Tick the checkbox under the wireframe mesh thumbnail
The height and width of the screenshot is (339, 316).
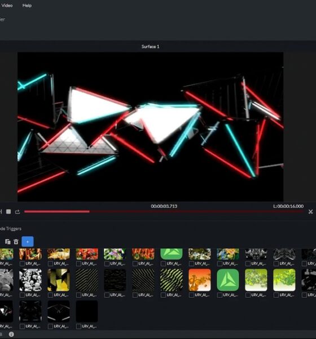click(x=276, y=263)
